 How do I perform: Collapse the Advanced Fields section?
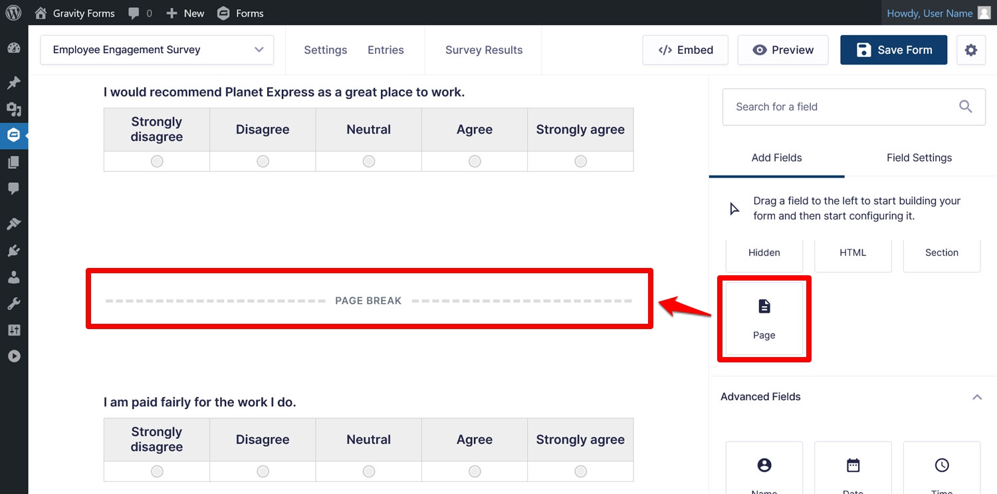point(977,397)
